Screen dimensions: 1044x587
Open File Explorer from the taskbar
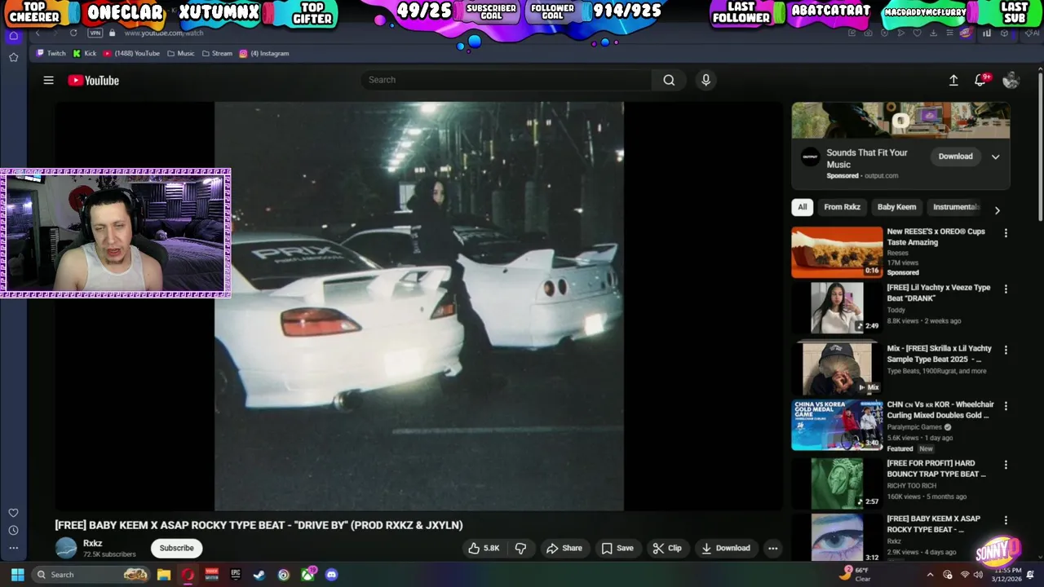click(x=164, y=575)
